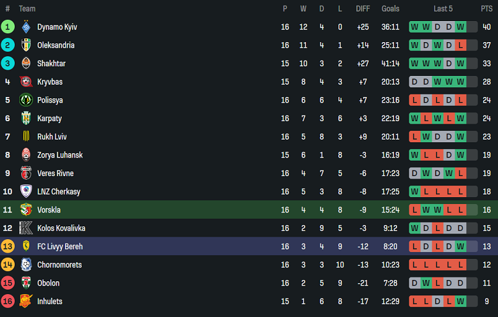The height and width of the screenshot is (317, 498).
Task: Click the Chornomorets team badge
Action: pos(26,265)
